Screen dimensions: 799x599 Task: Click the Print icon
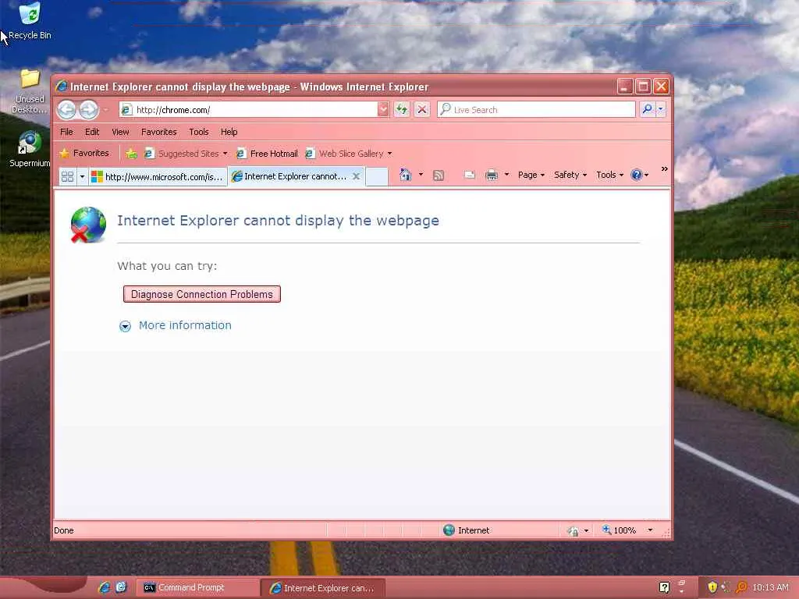(x=492, y=175)
